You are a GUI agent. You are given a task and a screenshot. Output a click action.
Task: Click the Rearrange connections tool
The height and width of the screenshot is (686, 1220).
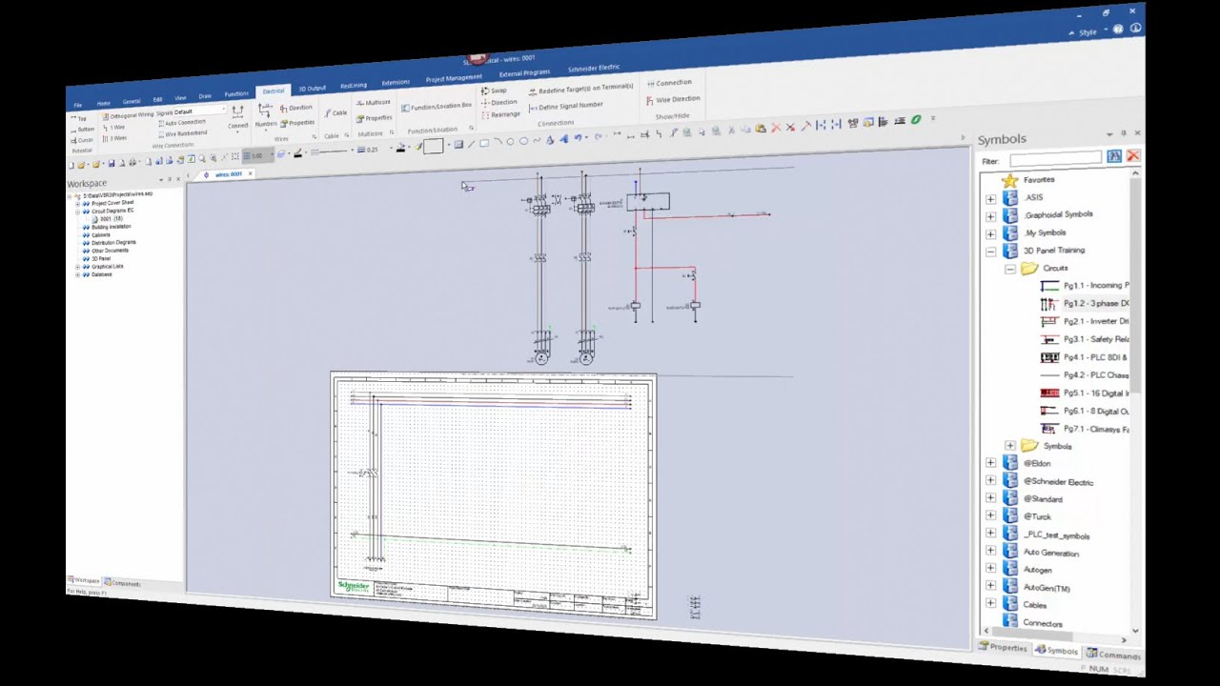pos(501,114)
